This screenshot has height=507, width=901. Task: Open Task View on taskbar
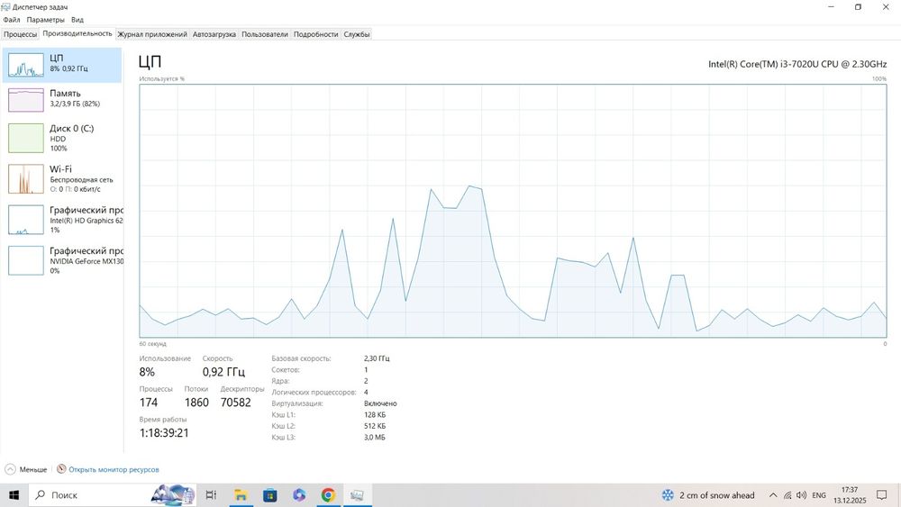click(211, 495)
